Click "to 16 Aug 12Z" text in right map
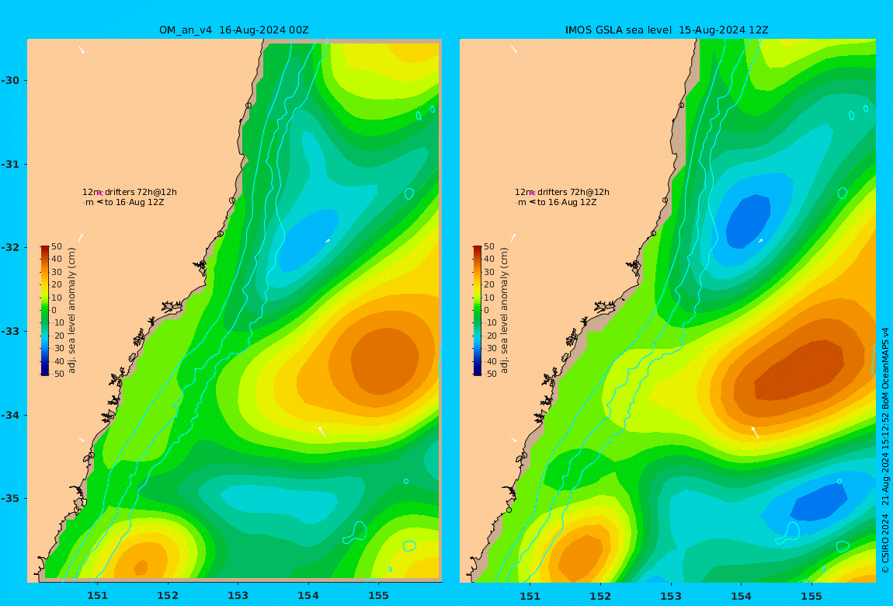This screenshot has height=606, width=893. click(567, 202)
